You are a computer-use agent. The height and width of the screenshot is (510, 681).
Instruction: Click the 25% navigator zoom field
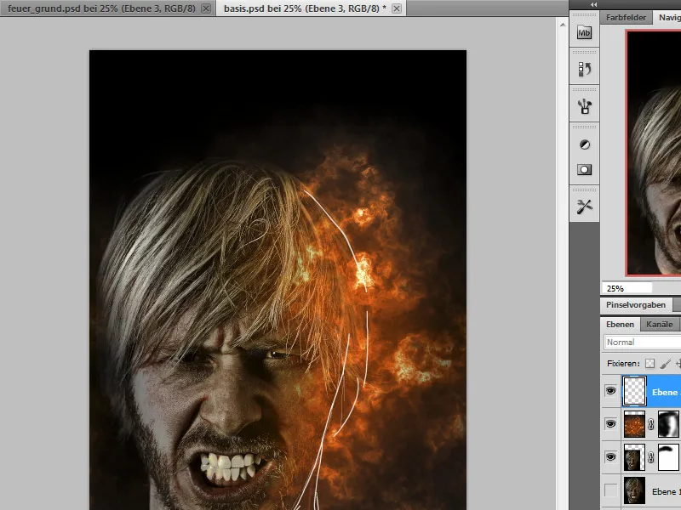pos(627,288)
